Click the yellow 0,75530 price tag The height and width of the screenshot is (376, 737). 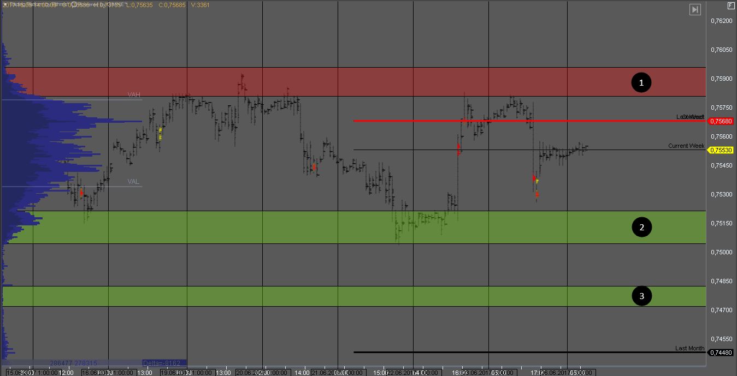tap(721, 150)
